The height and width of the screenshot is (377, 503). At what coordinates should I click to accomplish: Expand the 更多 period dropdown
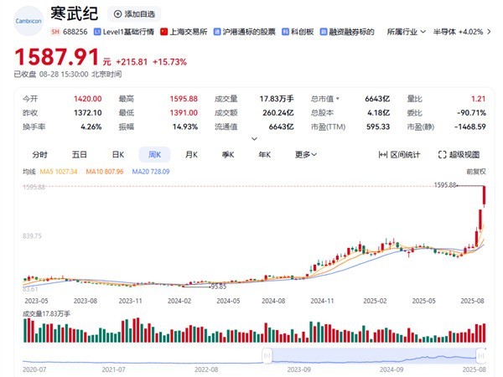pos(306,154)
